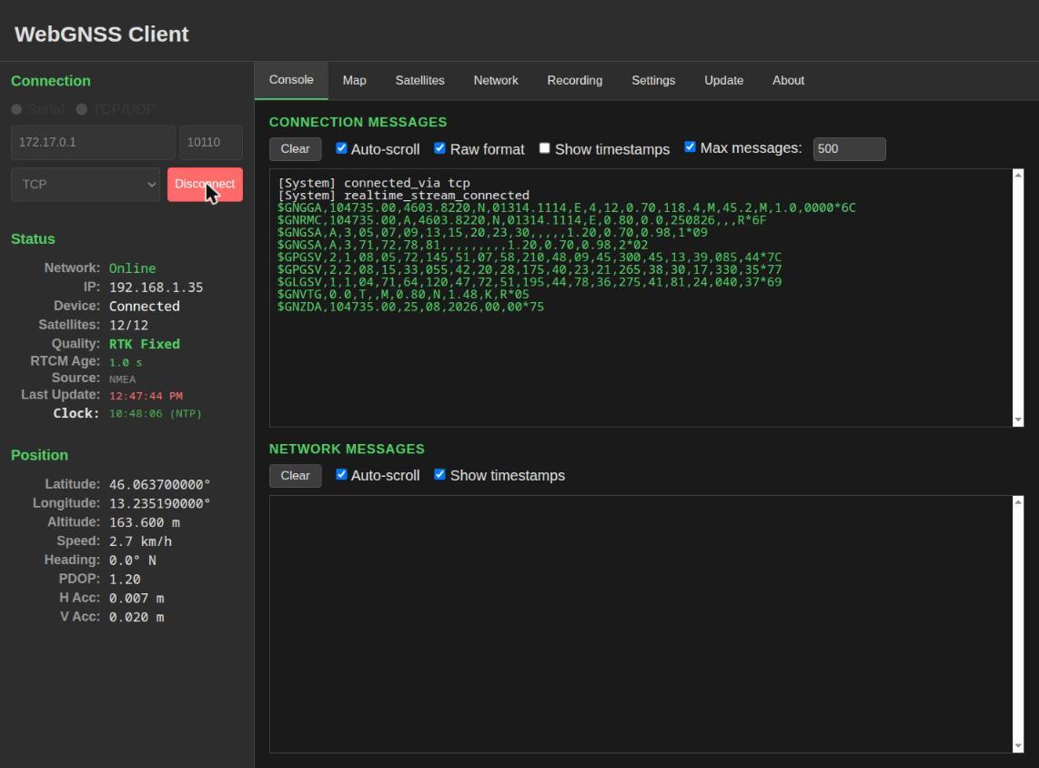1039x768 pixels.
Task: Switch to the Update tab
Action: pyautogui.click(x=723, y=81)
